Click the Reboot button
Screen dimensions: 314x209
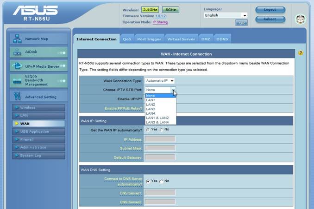270,20
